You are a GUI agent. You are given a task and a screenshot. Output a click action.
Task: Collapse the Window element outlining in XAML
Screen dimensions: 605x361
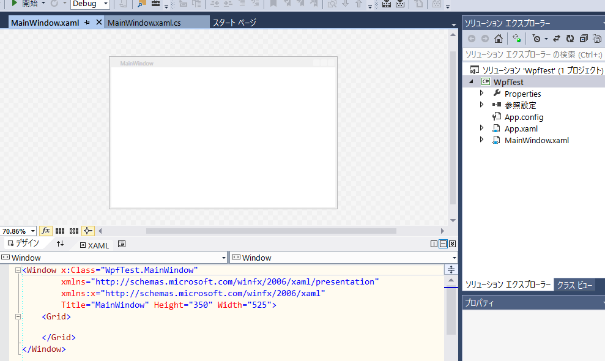(18, 270)
